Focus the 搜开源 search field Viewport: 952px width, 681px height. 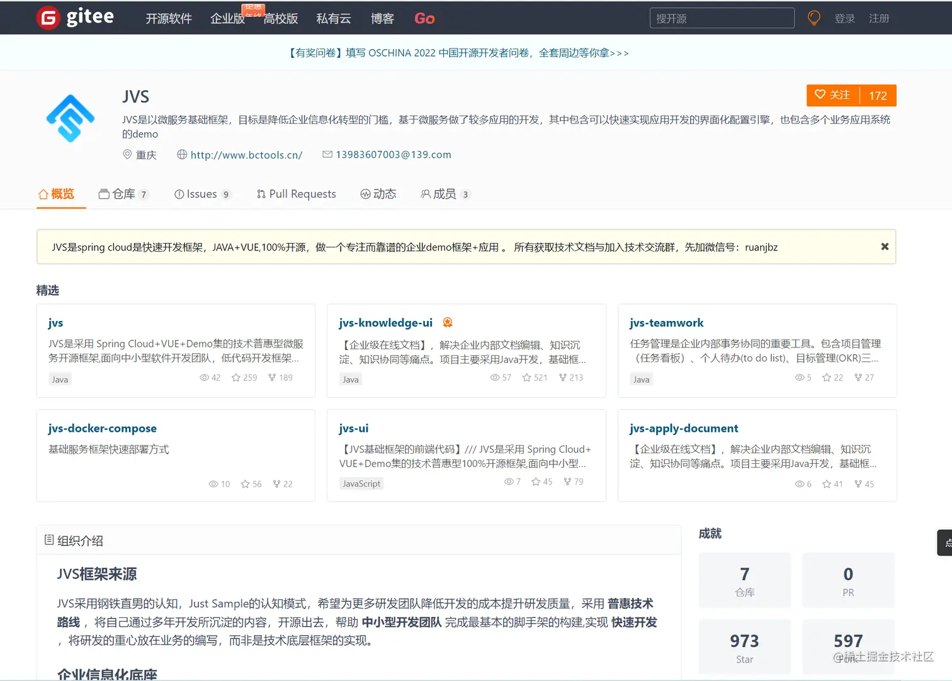[x=722, y=18]
